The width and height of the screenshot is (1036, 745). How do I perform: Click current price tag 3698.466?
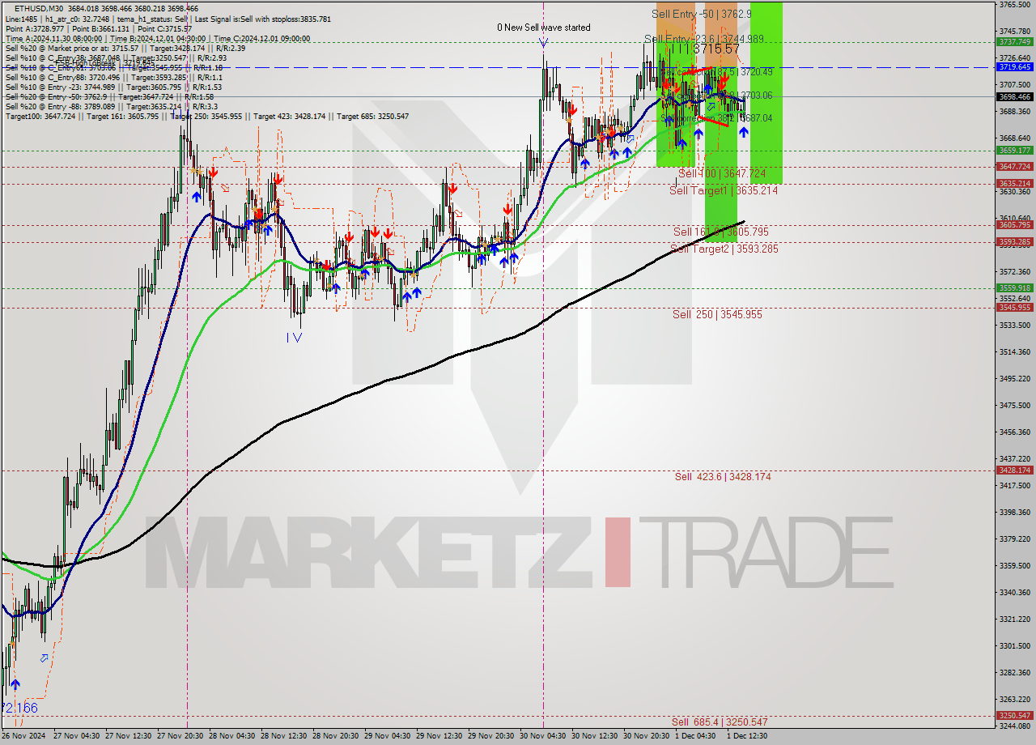pyautogui.click(x=1014, y=96)
